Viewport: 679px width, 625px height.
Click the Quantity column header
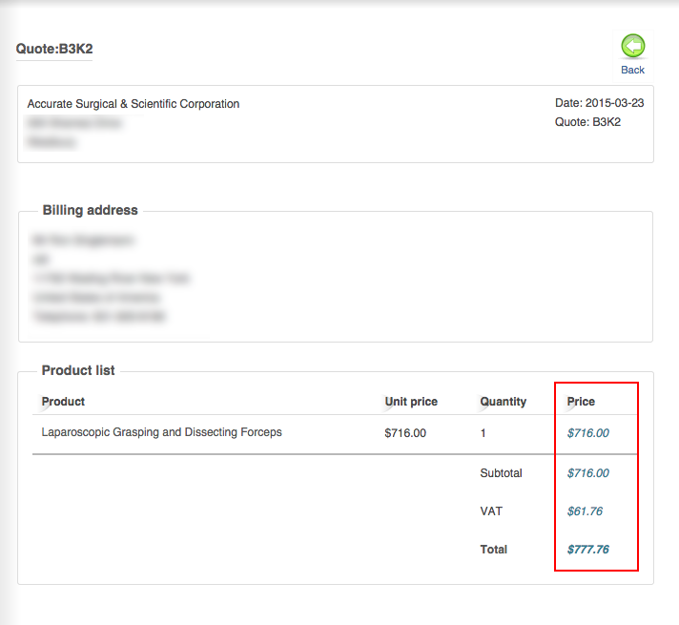pos(504,402)
